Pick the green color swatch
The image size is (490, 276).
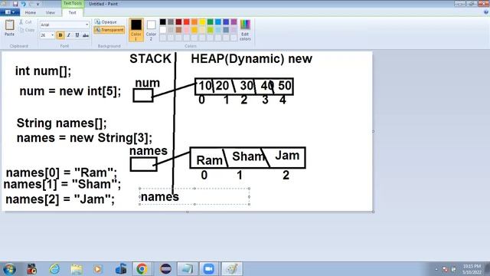[211, 21]
